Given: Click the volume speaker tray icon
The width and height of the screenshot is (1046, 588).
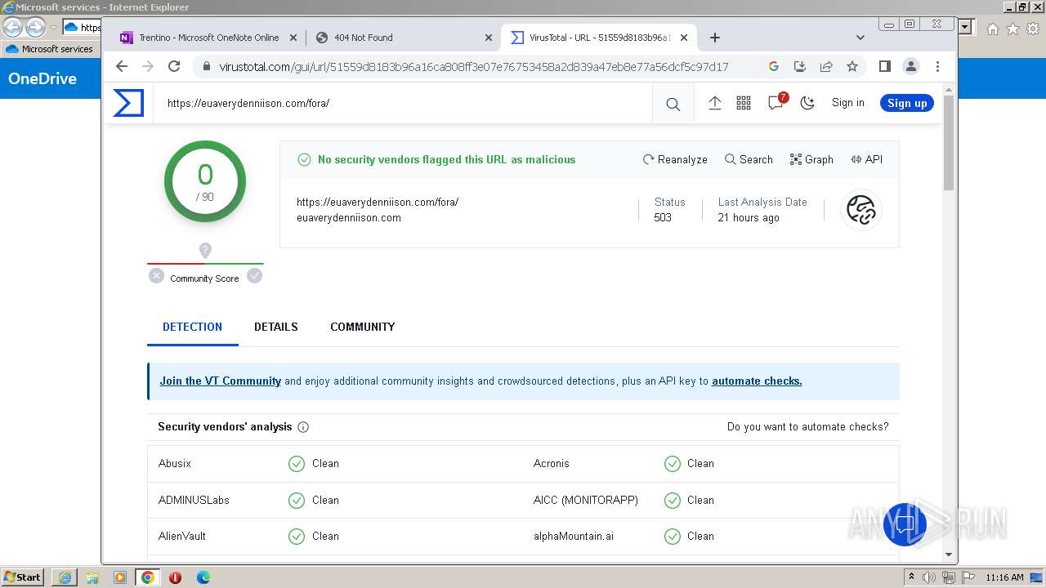Looking at the screenshot, I should pos(929,577).
